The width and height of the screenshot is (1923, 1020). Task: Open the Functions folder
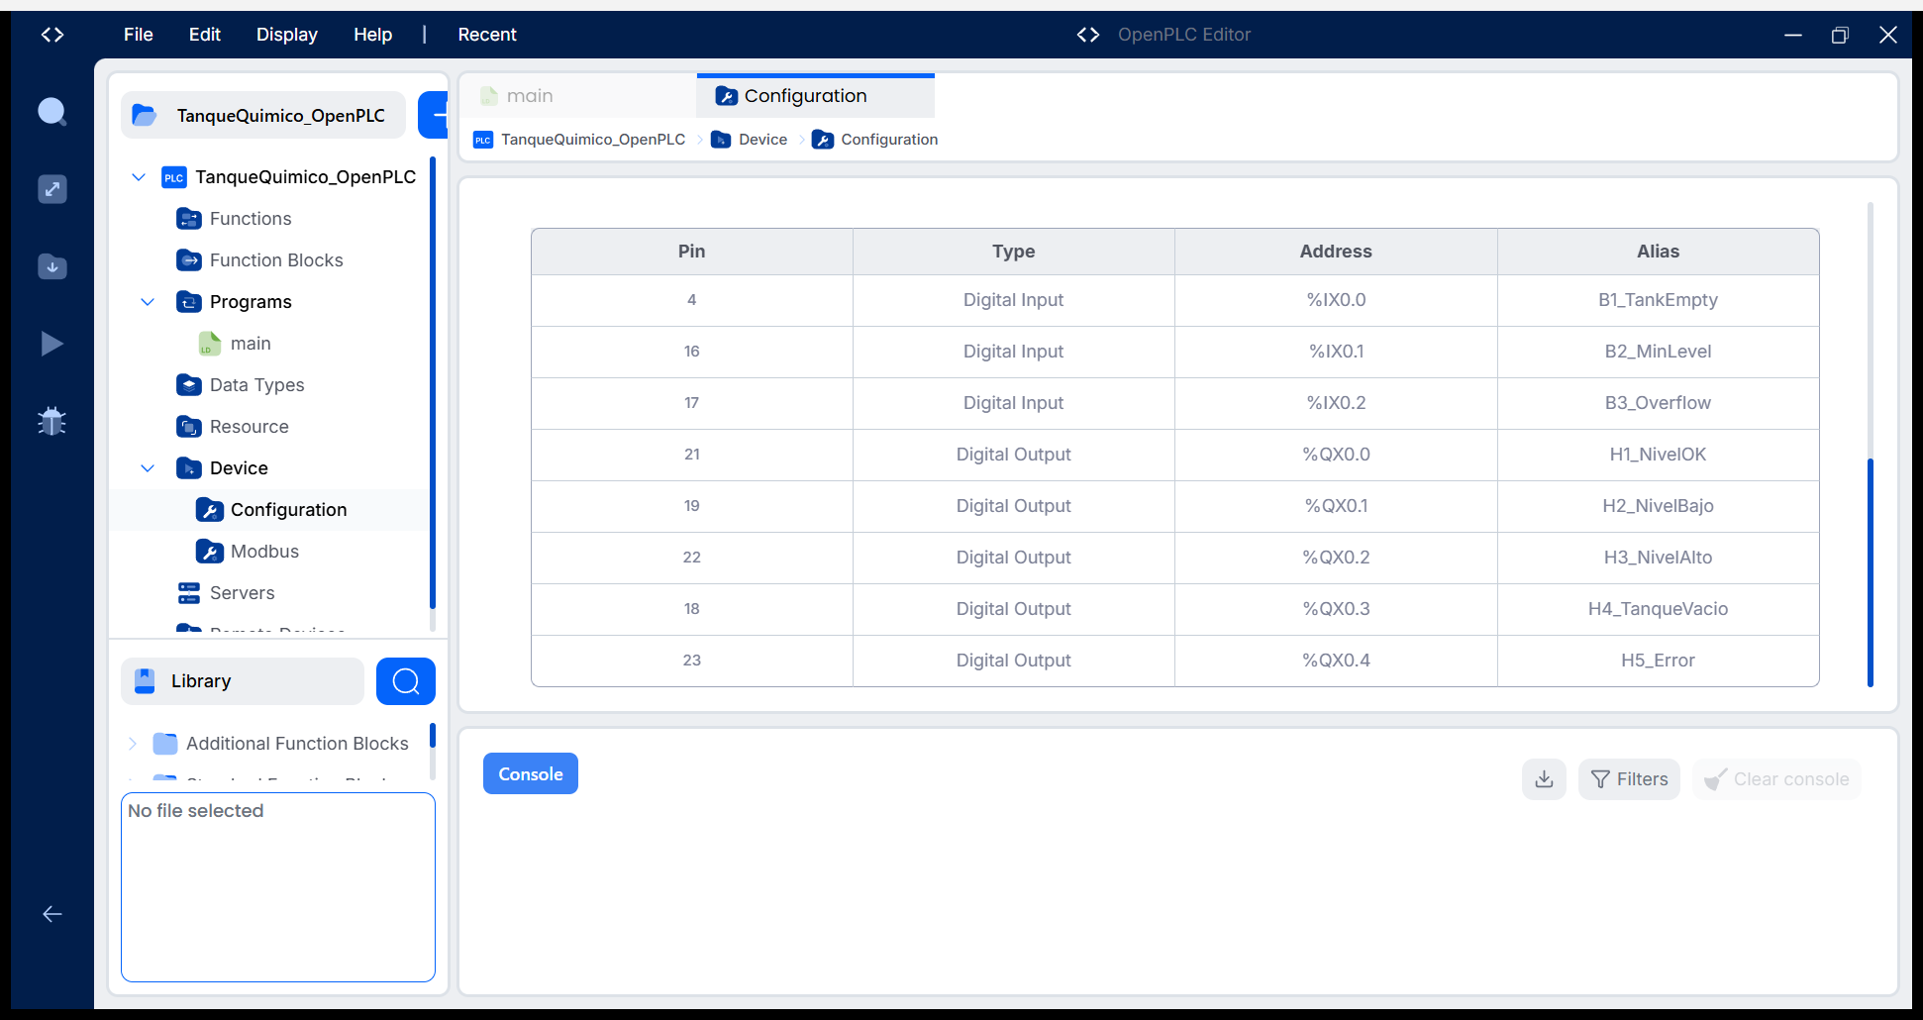click(251, 219)
